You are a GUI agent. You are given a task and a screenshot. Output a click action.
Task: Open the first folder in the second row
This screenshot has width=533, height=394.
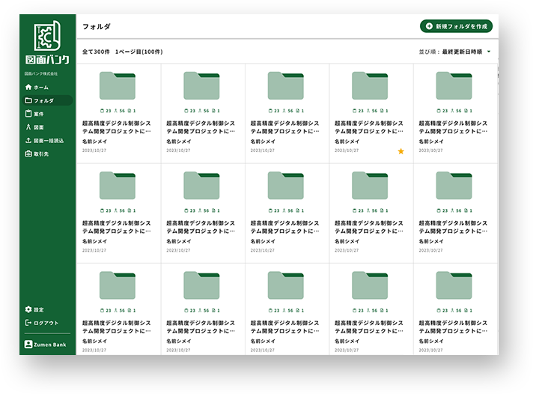tap(118, 186)
